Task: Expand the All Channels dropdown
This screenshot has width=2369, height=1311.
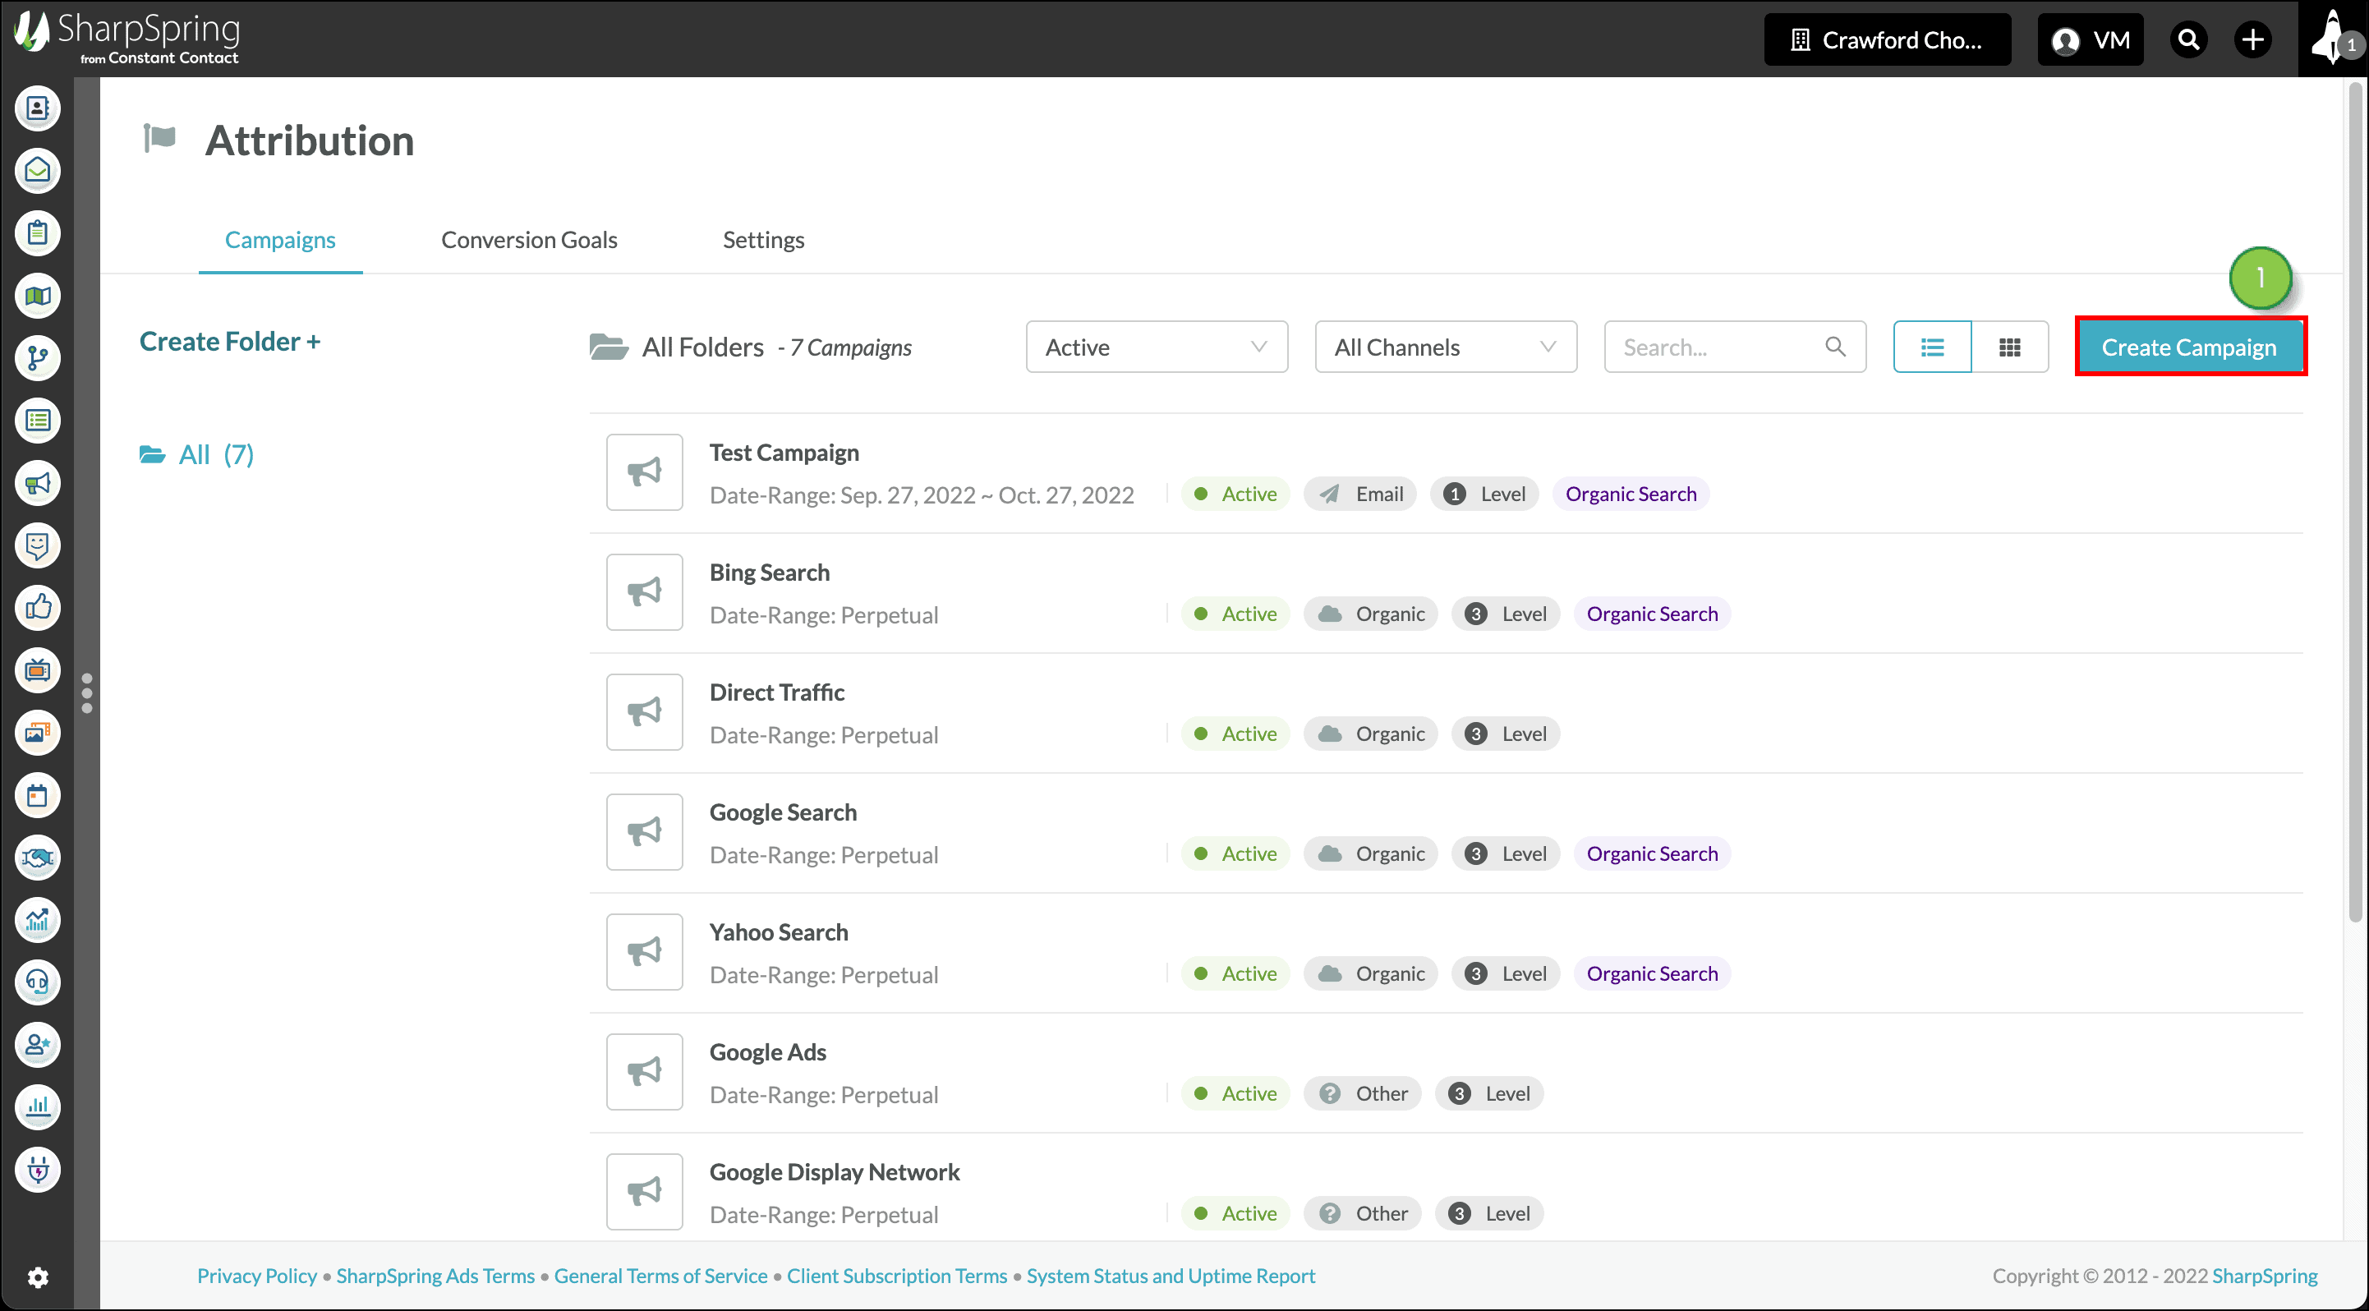Action: (x=1445, y=347)
